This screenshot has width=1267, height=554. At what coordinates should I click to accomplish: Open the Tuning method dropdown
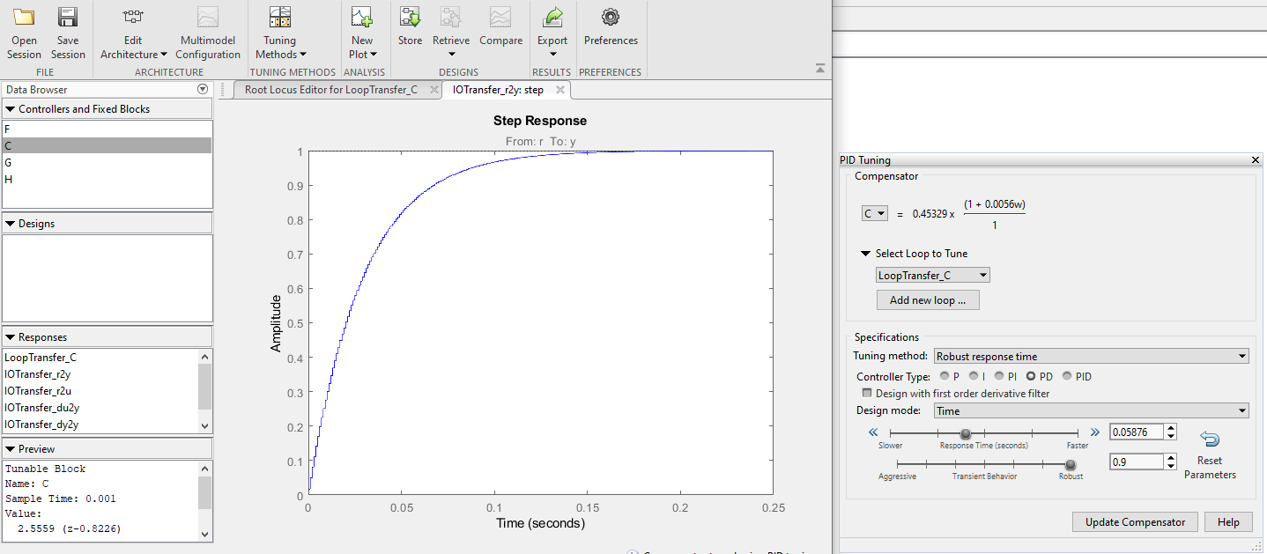tap(1092, 357)
